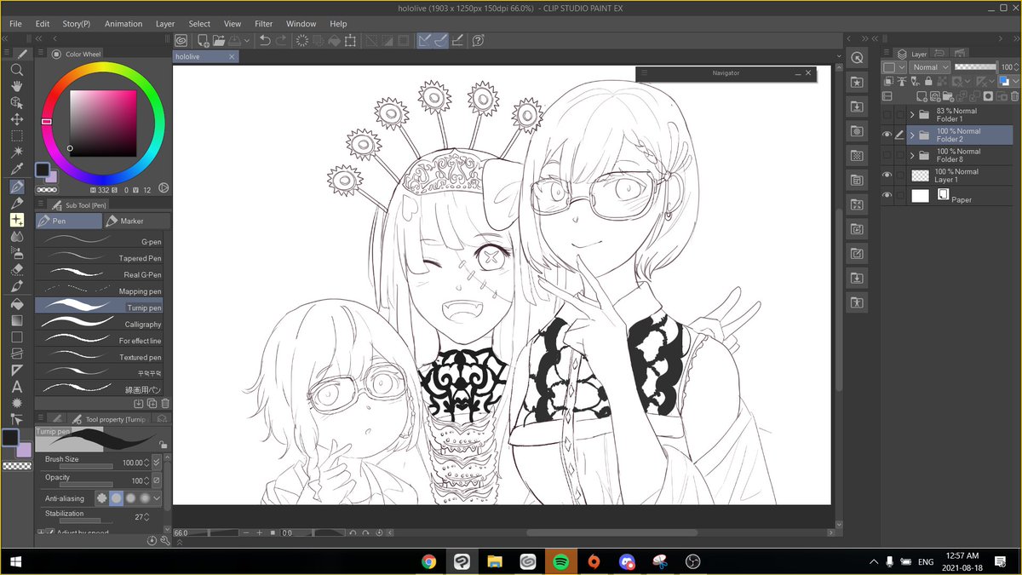This screenshot has width=1022, height=575.
Task: Select the Text tool
Action: (17, 386)
